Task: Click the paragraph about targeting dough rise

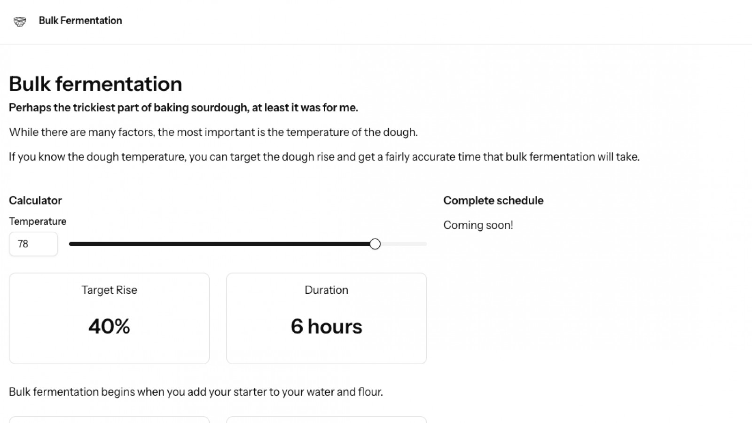Action: (x=324, y=157)
